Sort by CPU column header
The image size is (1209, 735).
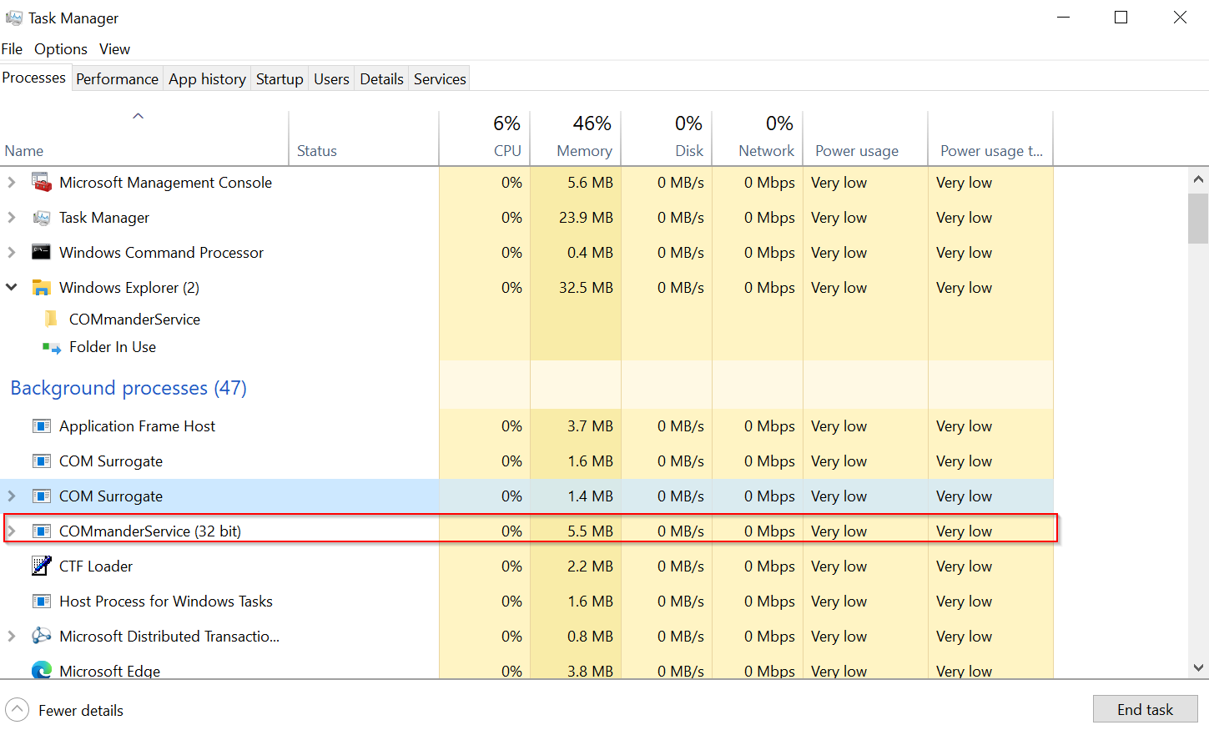(x=485, y=138)
